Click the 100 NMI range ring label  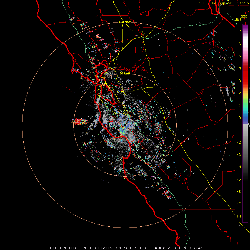point(125,22)
